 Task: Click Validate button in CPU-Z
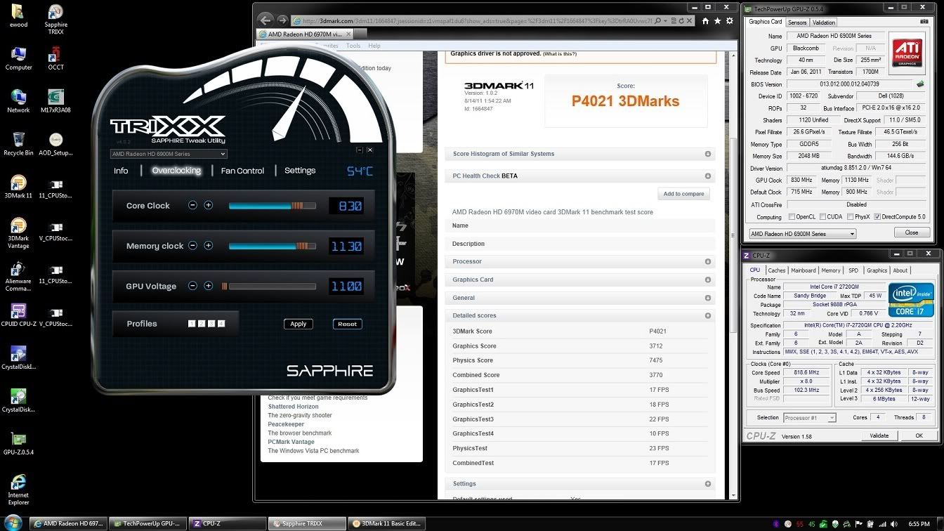point(879,435)
